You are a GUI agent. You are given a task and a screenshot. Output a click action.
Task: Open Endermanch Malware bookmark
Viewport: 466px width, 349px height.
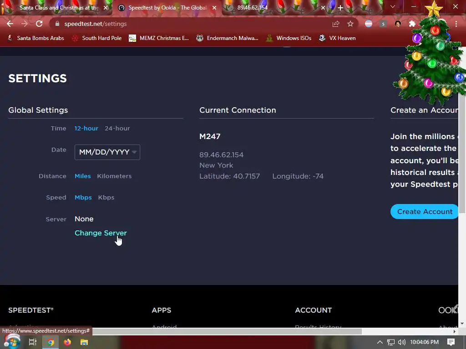point(228,38)
